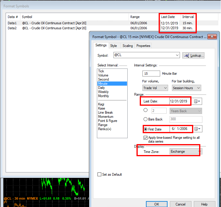221x207 pixels.
Task: Close the Format Symbol dialog
Action: [x=212, y=37]
